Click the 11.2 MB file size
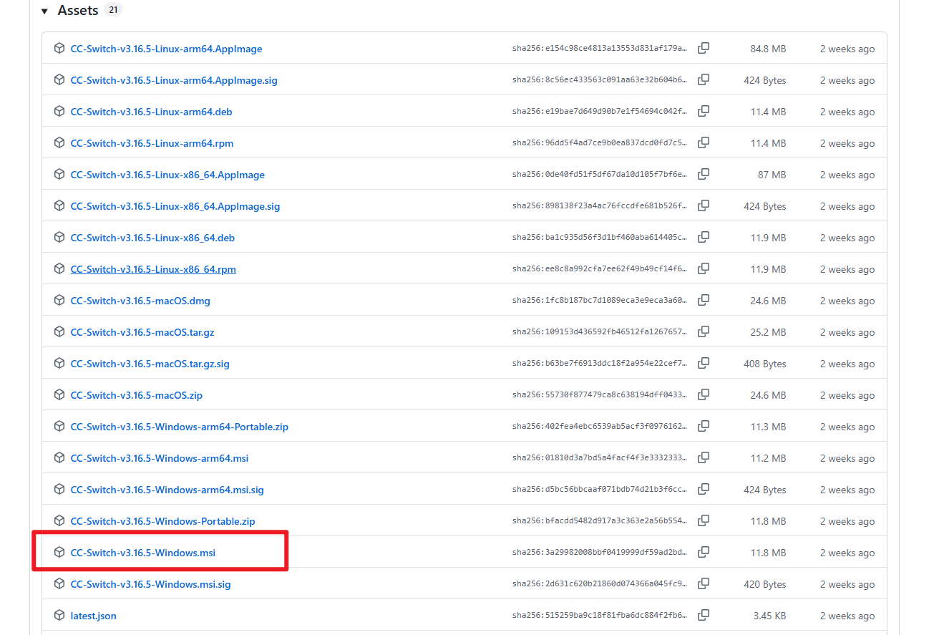The image size is (944, 635). click(x=769, y=458)
